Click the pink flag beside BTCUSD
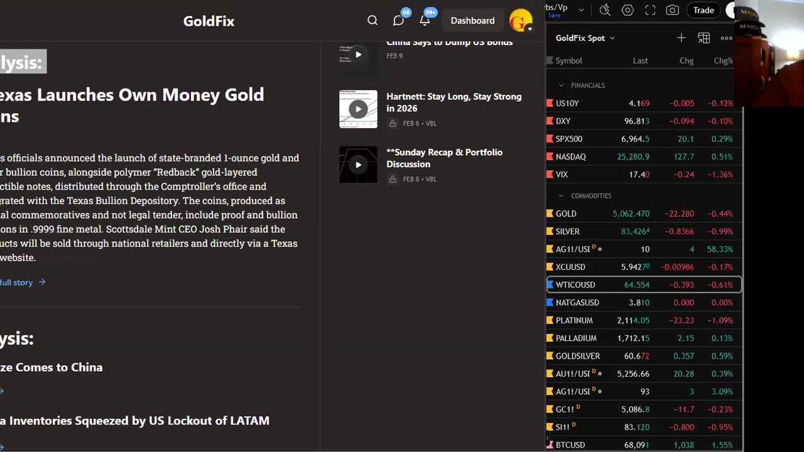Viewport: 804px width, 452px height. pyautogui.click(x=550, y=444)
